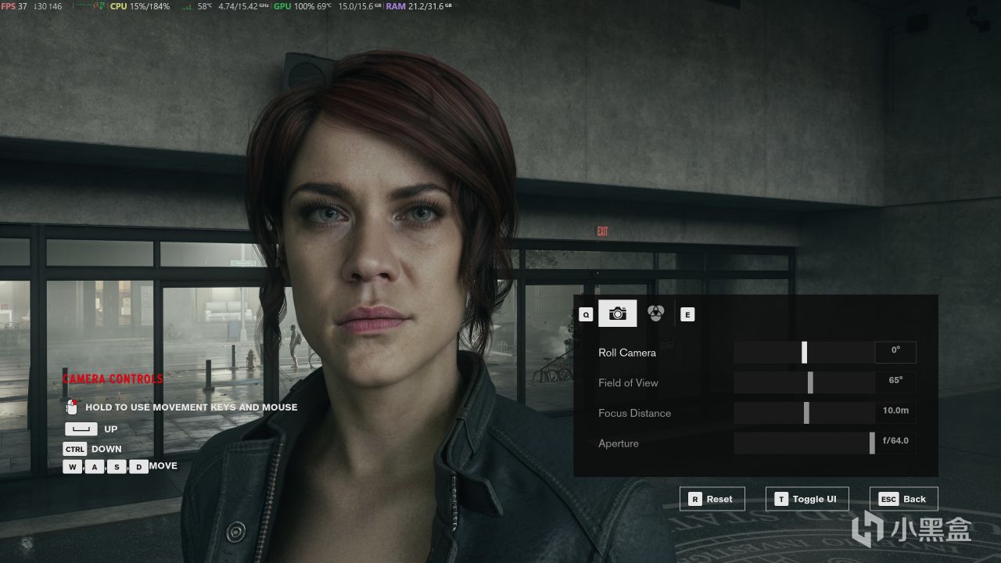Click the S key icon
Image resolution: width=1001 pixels, height=563 pixels.
click(117, 467)
